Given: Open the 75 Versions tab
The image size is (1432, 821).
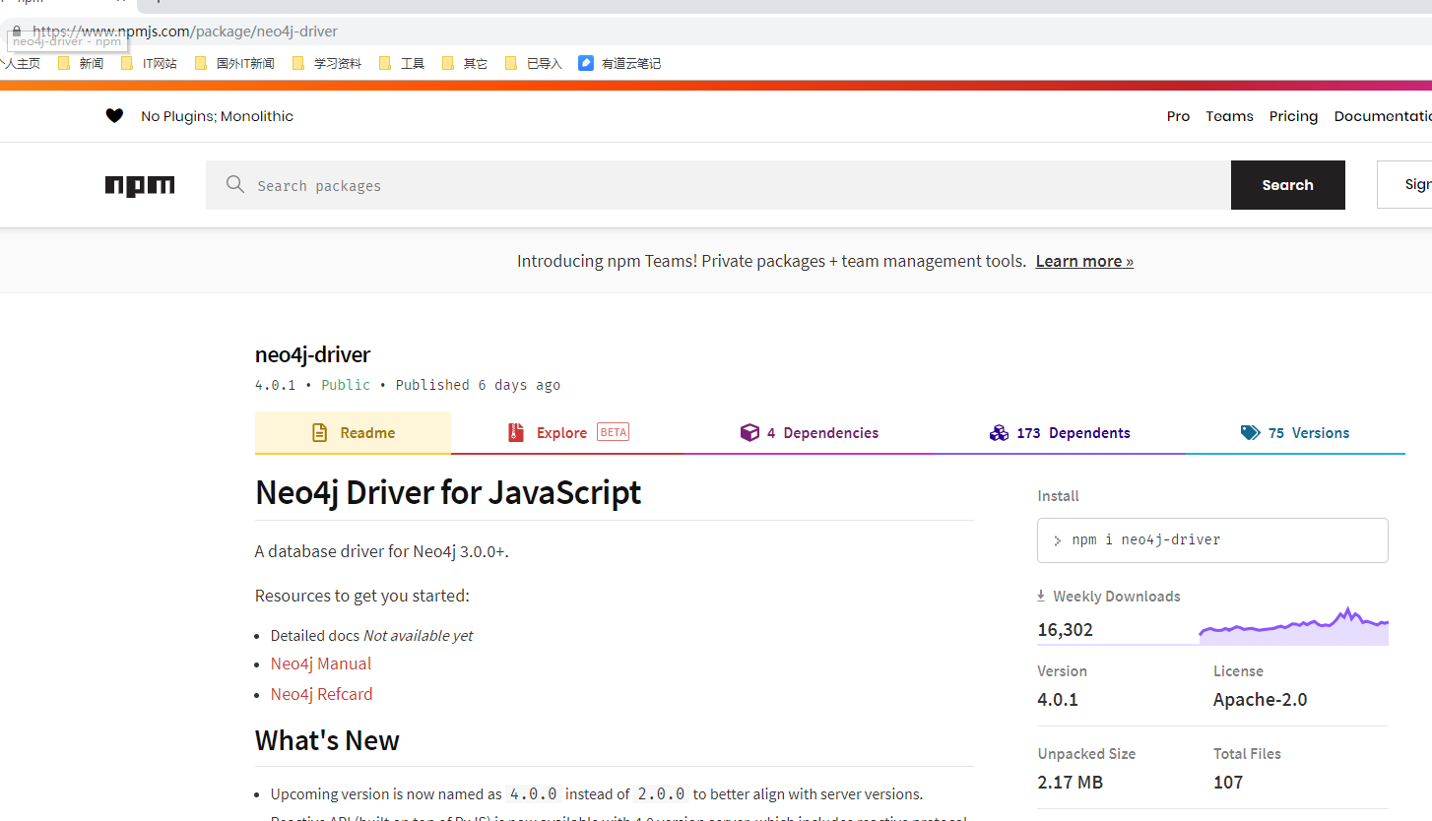Looking at the screenshot, I should [x=1295, y=433].
